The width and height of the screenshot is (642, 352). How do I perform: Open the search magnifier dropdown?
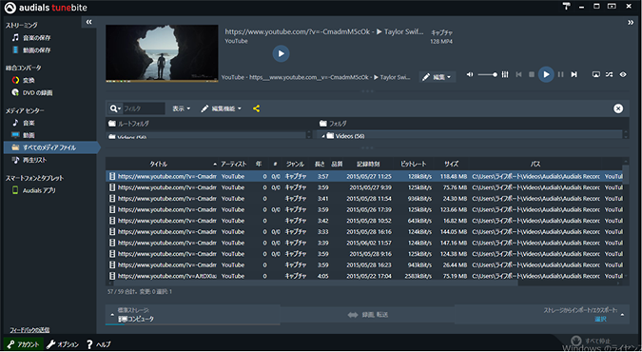pos(115,108)
